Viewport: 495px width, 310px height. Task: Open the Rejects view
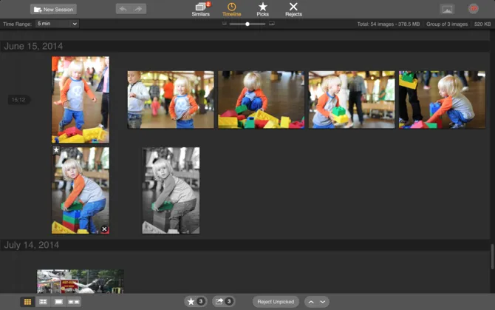tap(293, 9)
